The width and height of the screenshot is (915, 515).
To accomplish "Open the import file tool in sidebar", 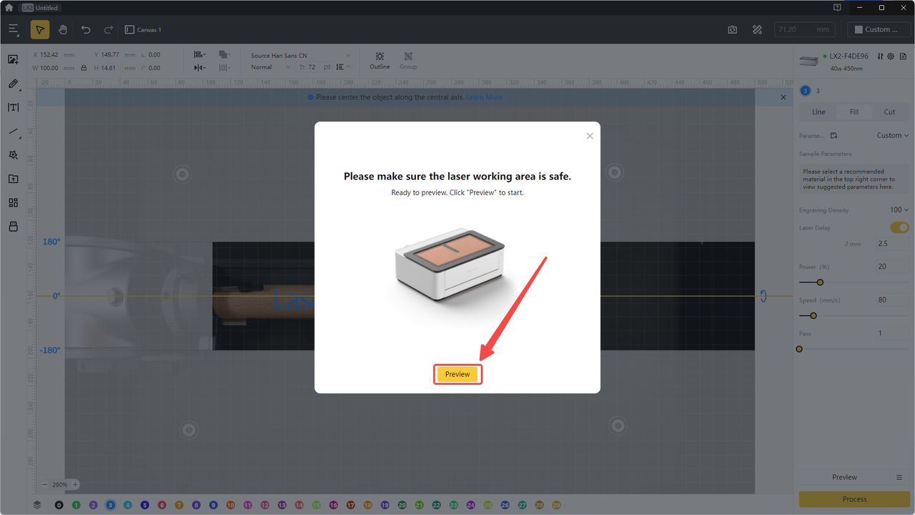I will pos(13,179).
